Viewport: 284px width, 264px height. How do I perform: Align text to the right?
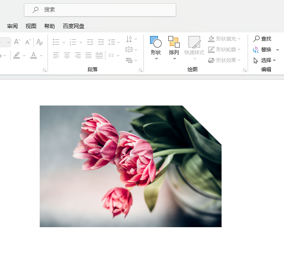[78, 55]
